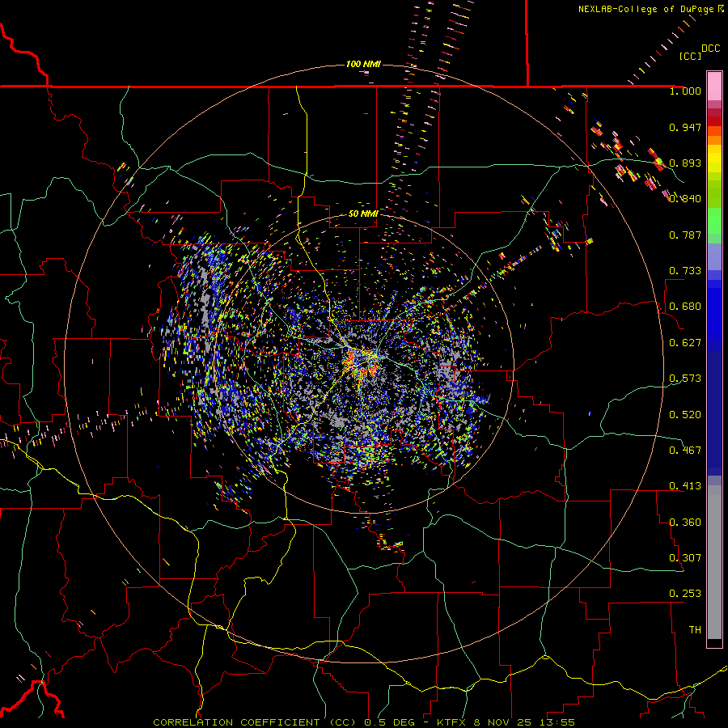Screen dimensions: 728x728
Task: Click the 0.467 color scale value
Action: click(685, 451)
